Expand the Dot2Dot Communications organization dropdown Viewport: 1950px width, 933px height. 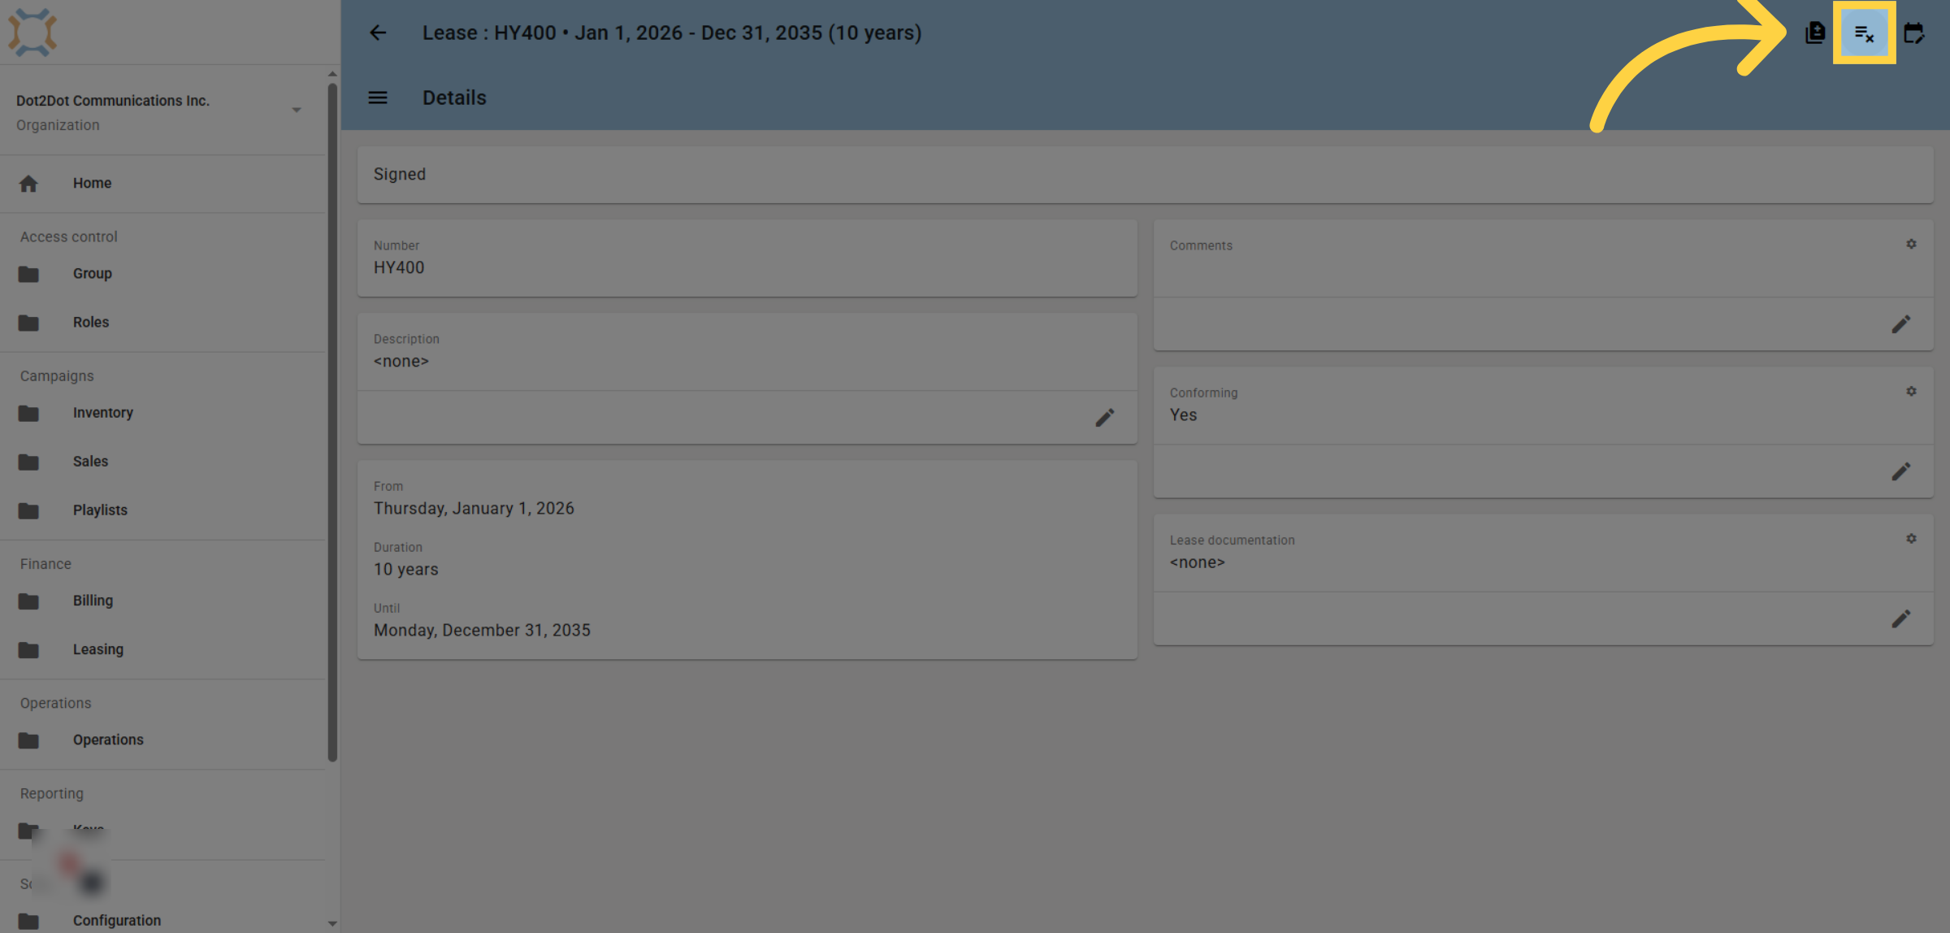[297, 110]
